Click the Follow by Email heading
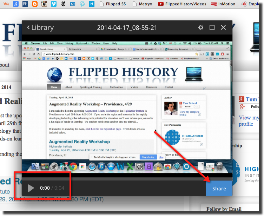The image size is (264, 216). pyautogui.click(x=224, y=209)
